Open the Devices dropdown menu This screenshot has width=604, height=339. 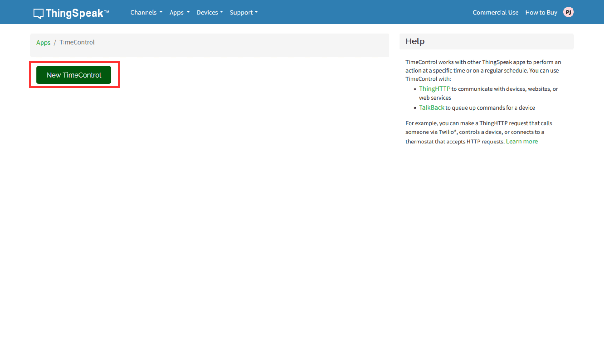210,13
